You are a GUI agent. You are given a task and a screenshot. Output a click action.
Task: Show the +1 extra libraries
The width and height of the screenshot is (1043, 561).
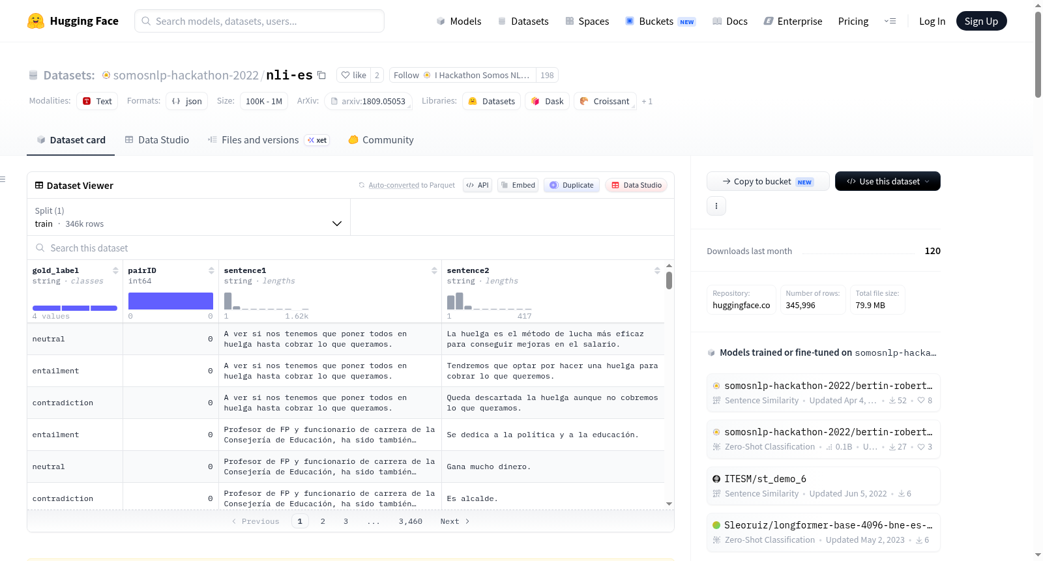tap(647, 101)
